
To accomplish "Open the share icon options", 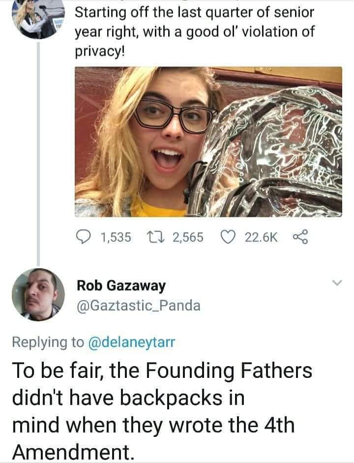I will point(299,238).
